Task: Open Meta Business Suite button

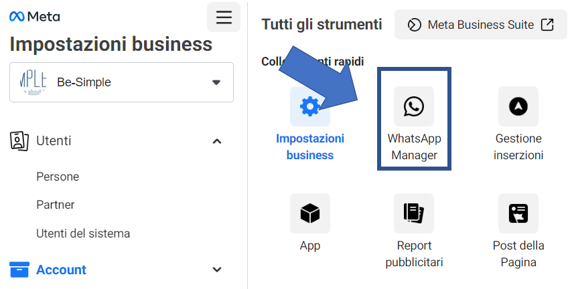Action: pos(481,25)
